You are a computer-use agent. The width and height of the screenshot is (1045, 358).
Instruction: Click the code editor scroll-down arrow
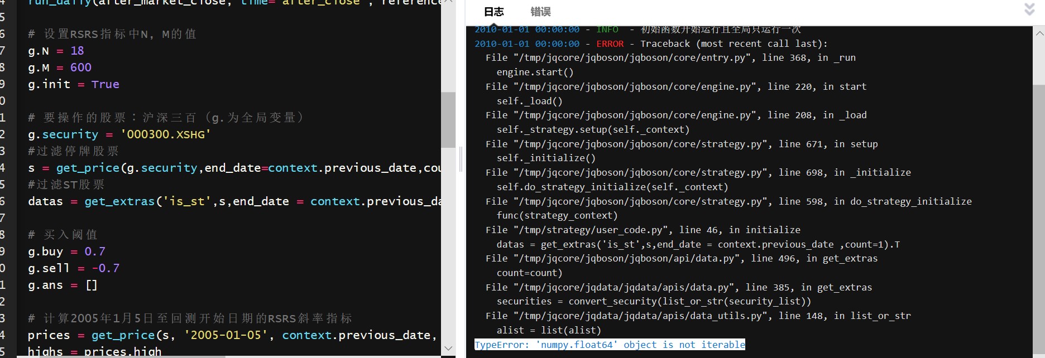(448, 348)
